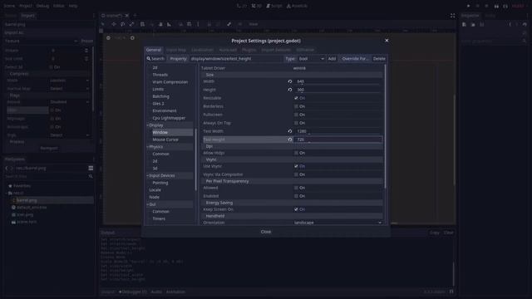Click the magnifier Search icon in Project Settings
Viewport: 532px width, 299px height.
pos(149,59)
